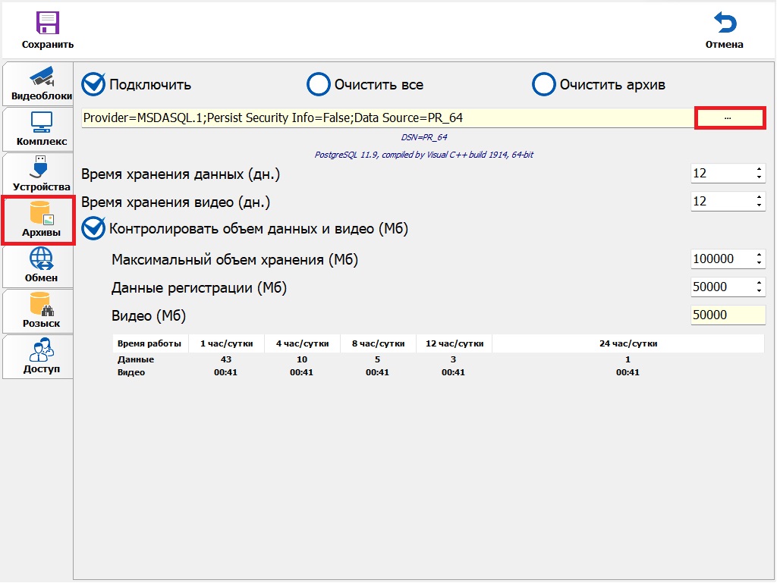Enable the Очистить все option

click(x=318, y=84)
